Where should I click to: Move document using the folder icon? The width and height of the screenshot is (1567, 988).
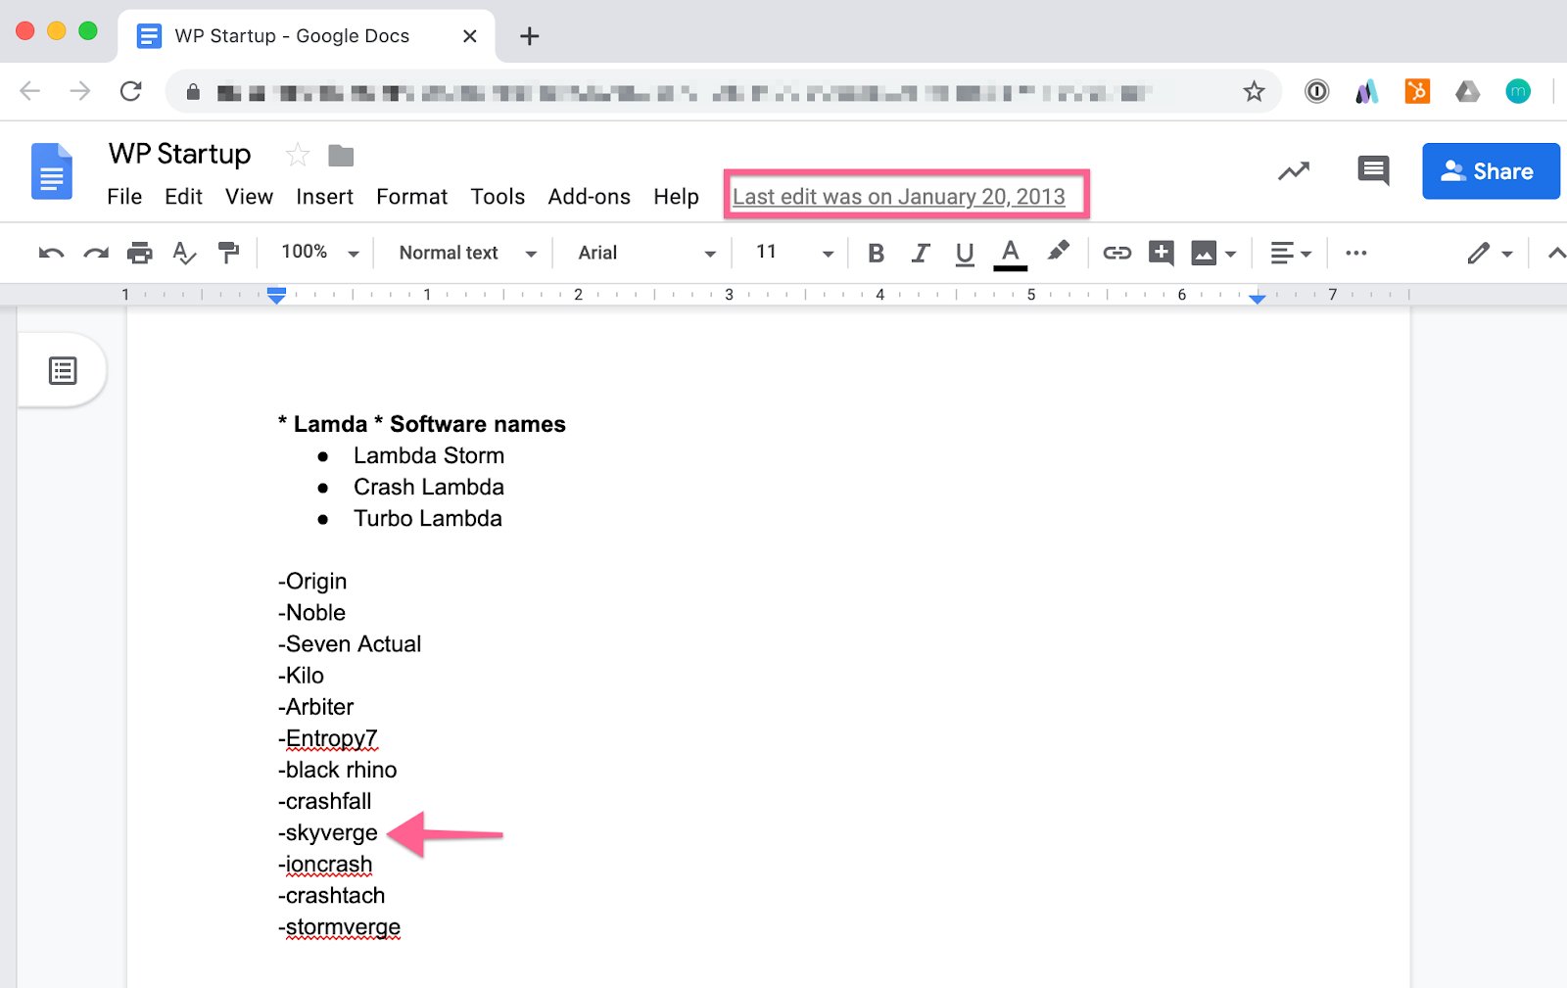(x=341, y=155)
